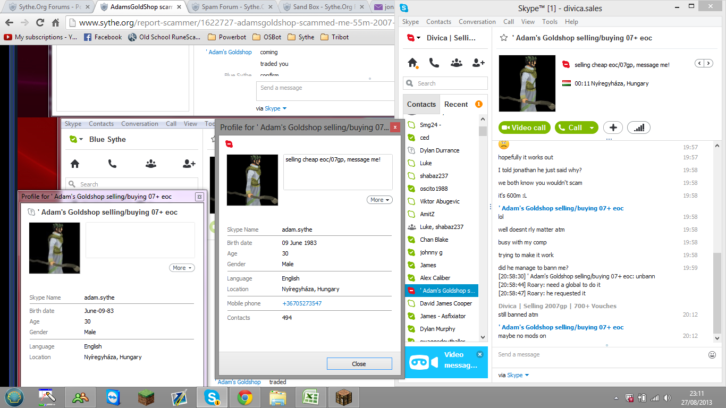Viewport: 726px width, 408px height.
Task: Open Windows Live Messenger taskbar icon
Action: [x=80, y=397]
